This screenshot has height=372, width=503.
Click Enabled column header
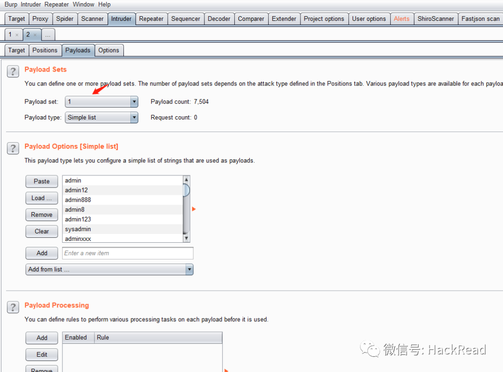point(78,338)
